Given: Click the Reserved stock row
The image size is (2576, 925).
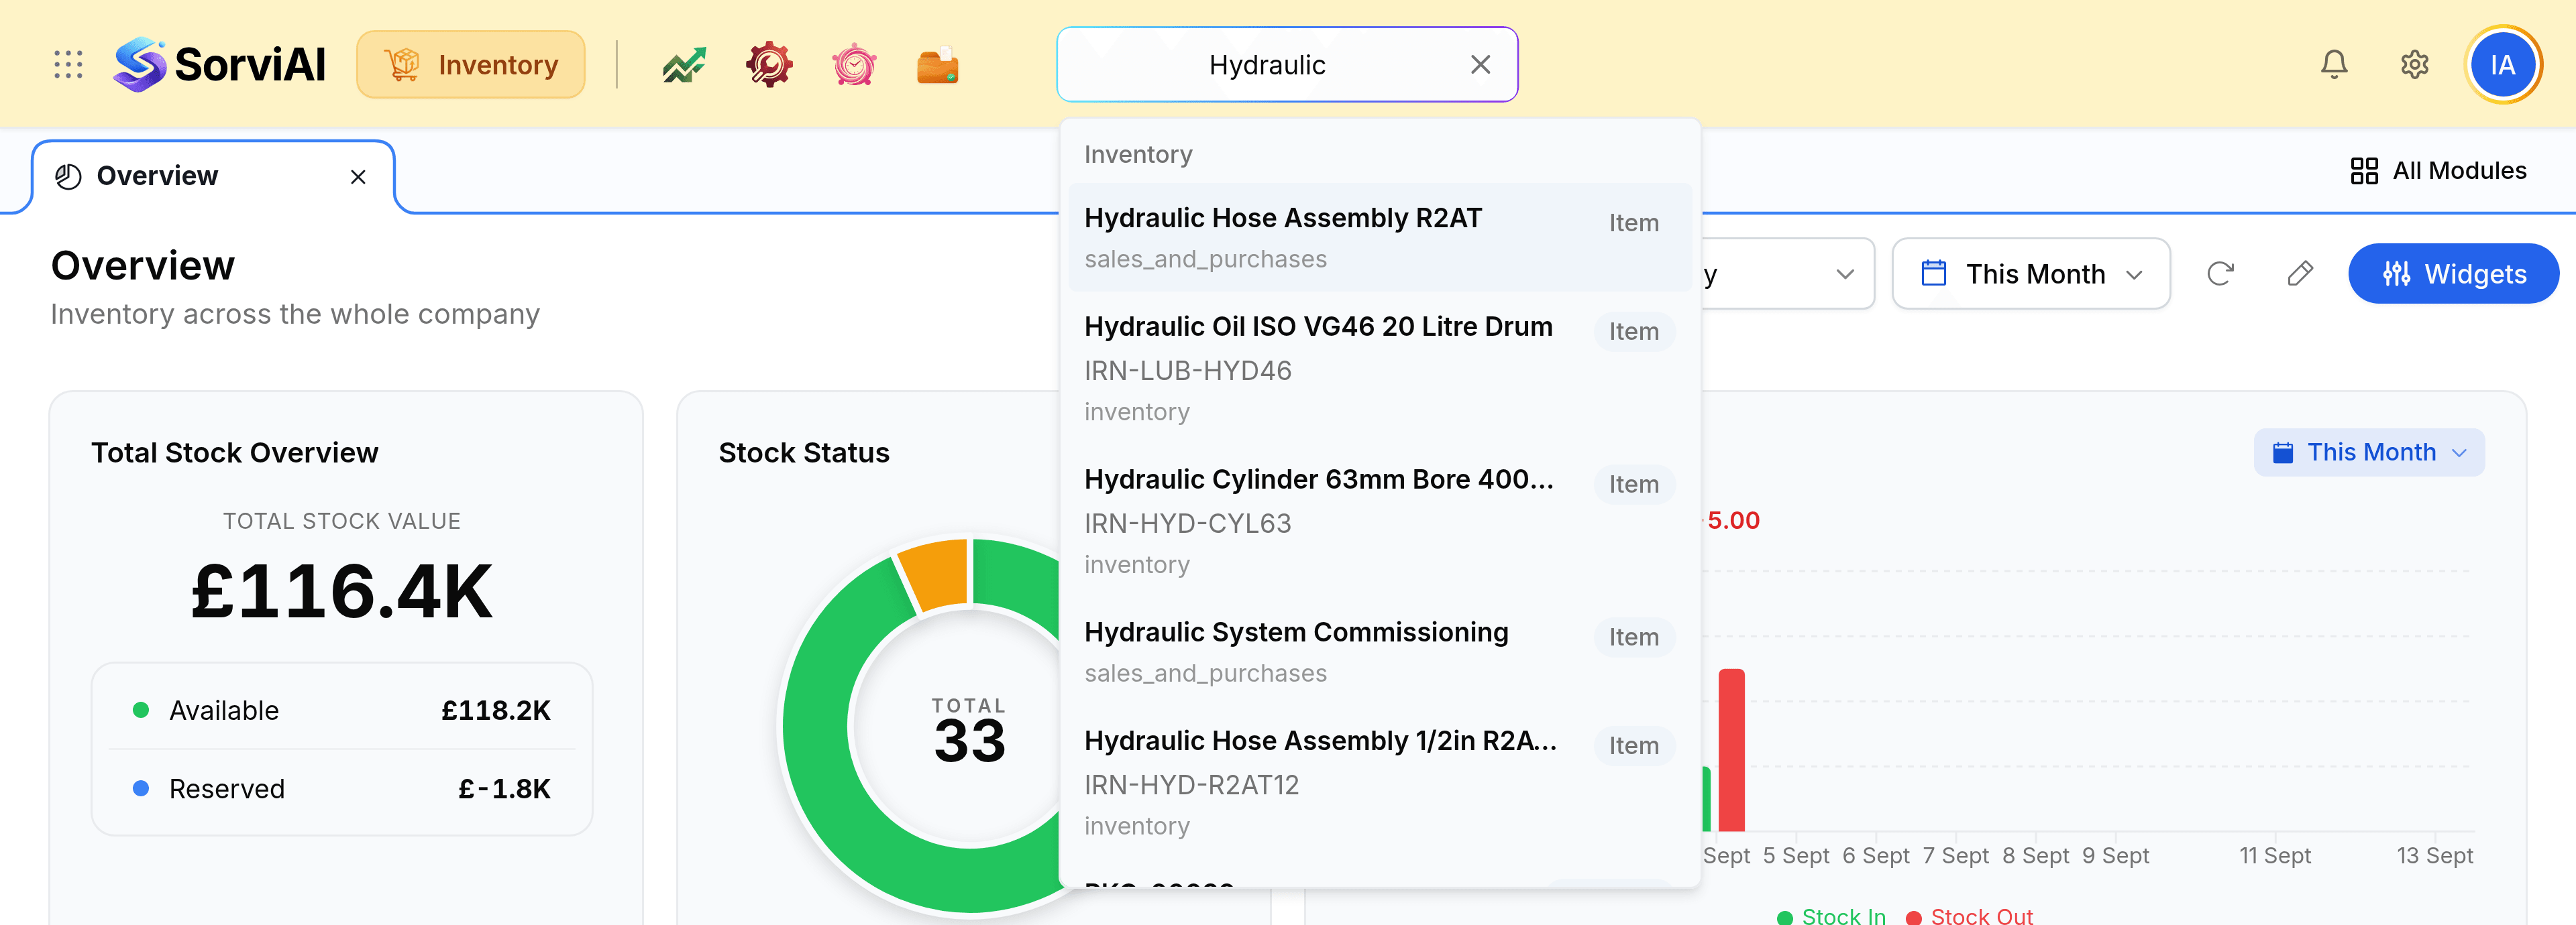Looking at the screenshot, I should [x=342, y=789].
